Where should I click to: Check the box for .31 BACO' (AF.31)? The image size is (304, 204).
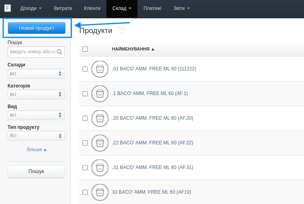coord(85,167)
